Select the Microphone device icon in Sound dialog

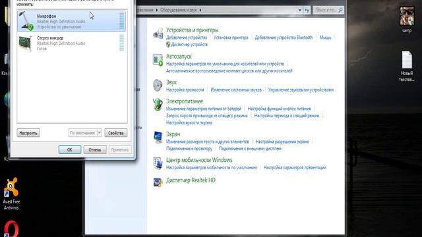pyautogui.click(x=26, y=21)
